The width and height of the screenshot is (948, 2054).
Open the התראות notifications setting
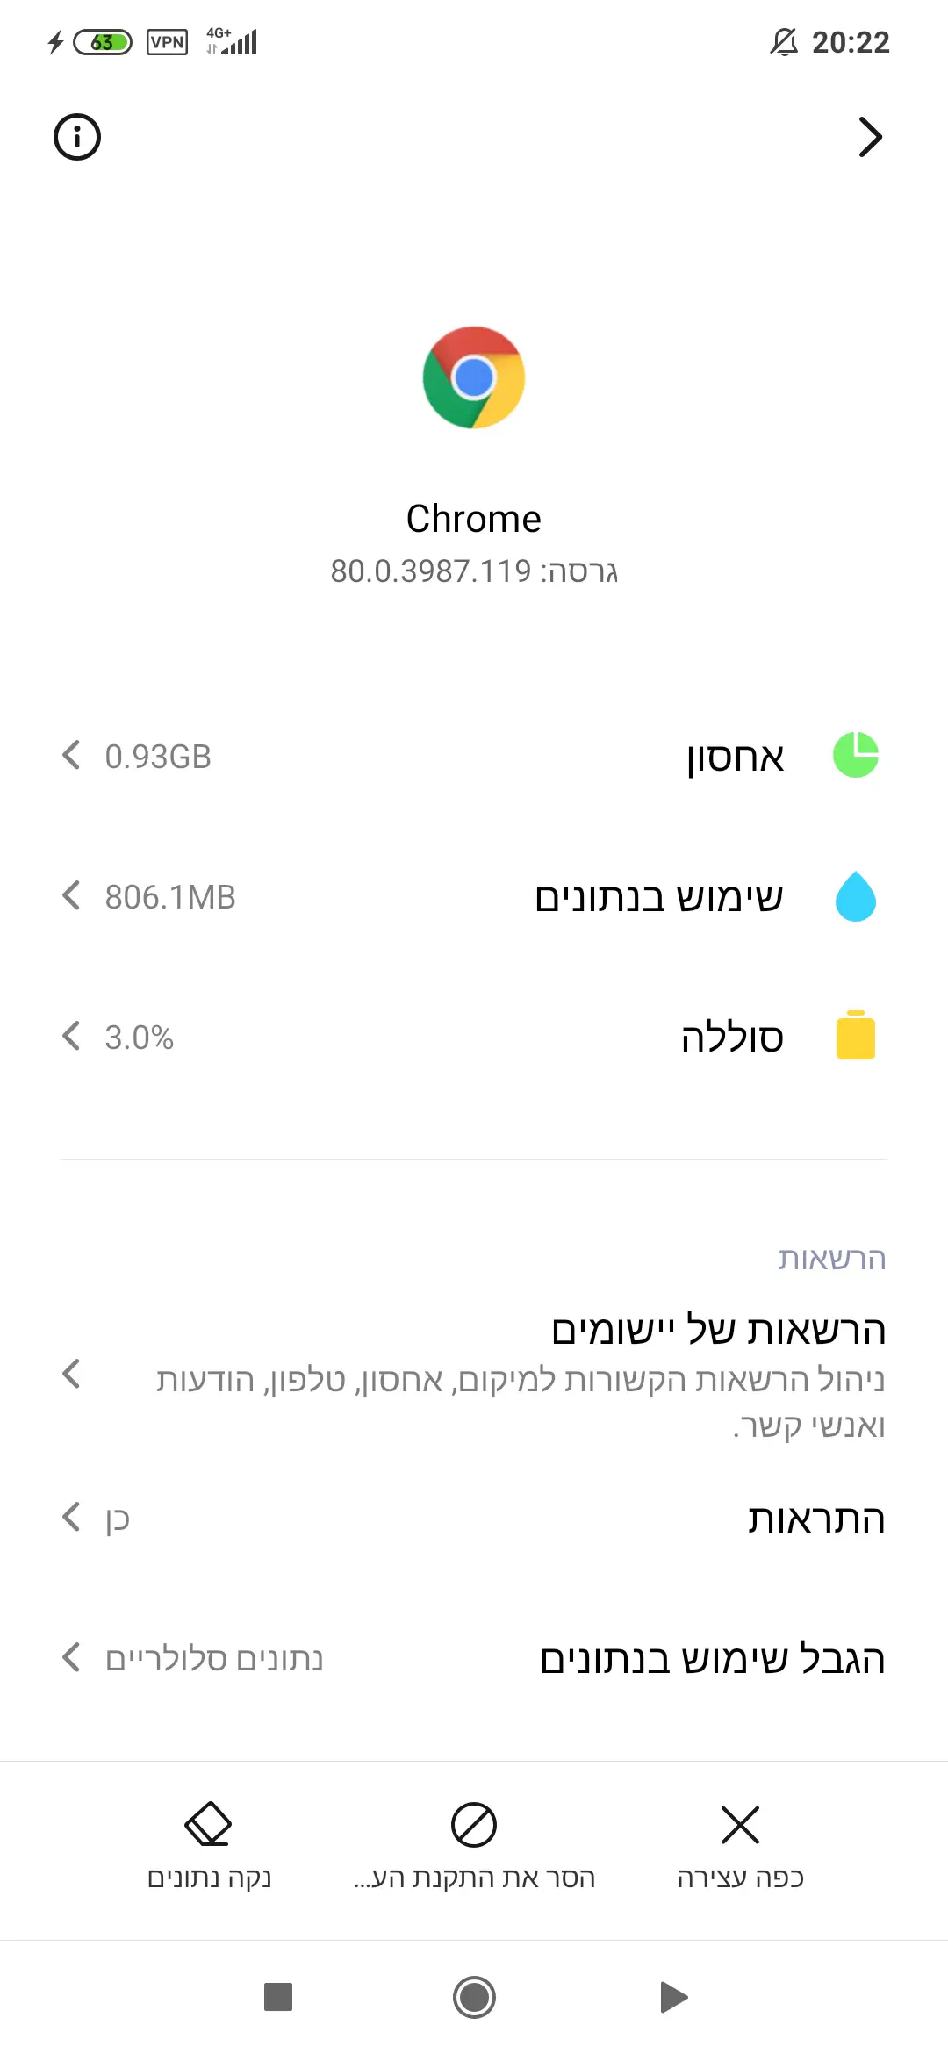pos(815,1519)
